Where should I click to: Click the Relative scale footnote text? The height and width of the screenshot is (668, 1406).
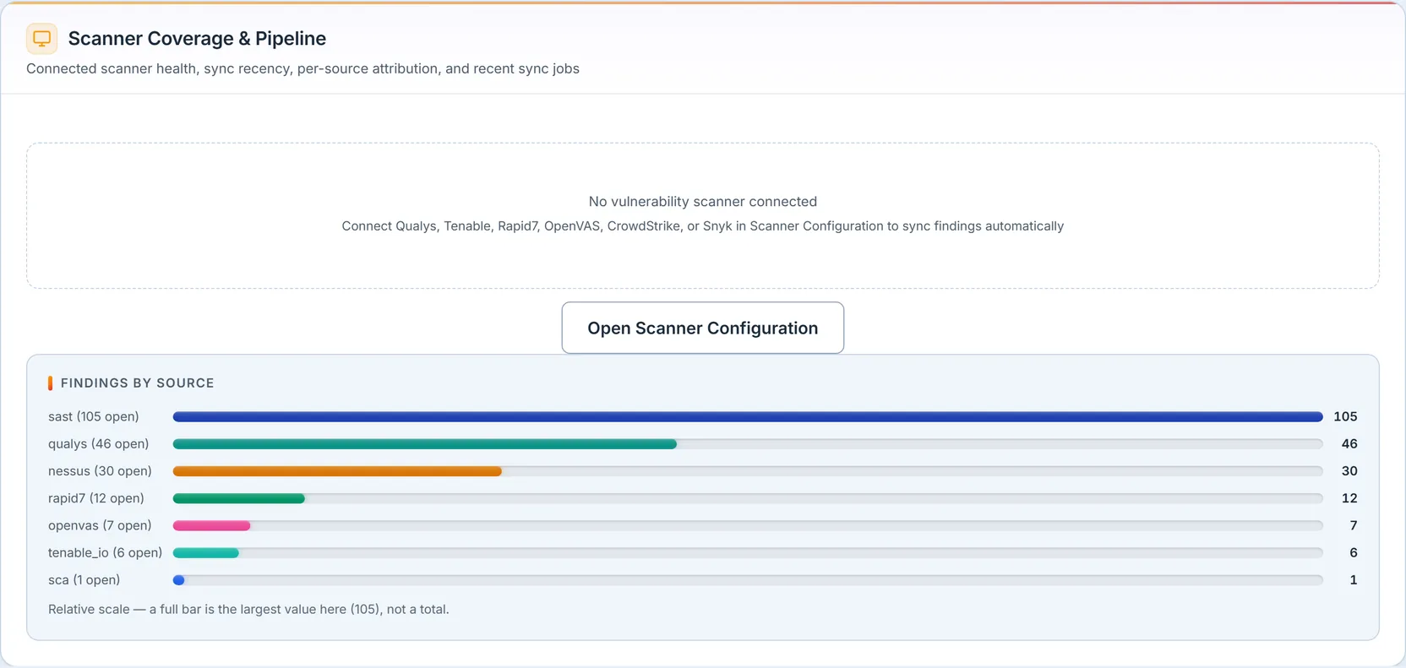click(x=248, y=610)
